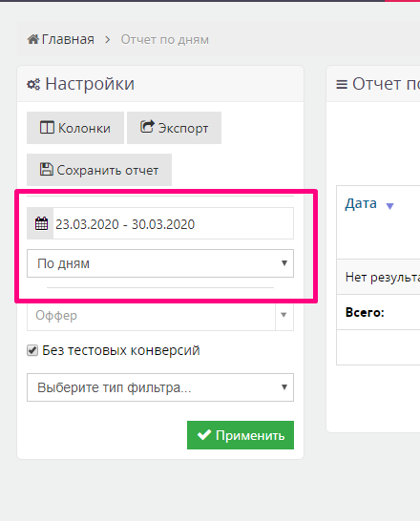The image size is (420, 521).
Task: Sort by the Дата column arrow
Action: click(x=389, y=206)
